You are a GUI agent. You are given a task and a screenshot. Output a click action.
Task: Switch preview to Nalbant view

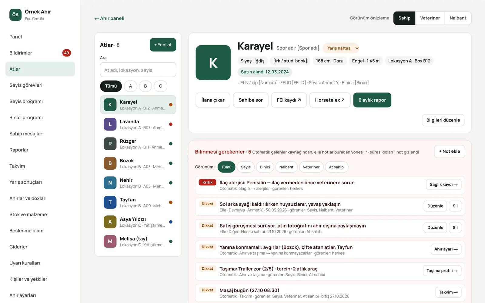[x=458, y=18]
